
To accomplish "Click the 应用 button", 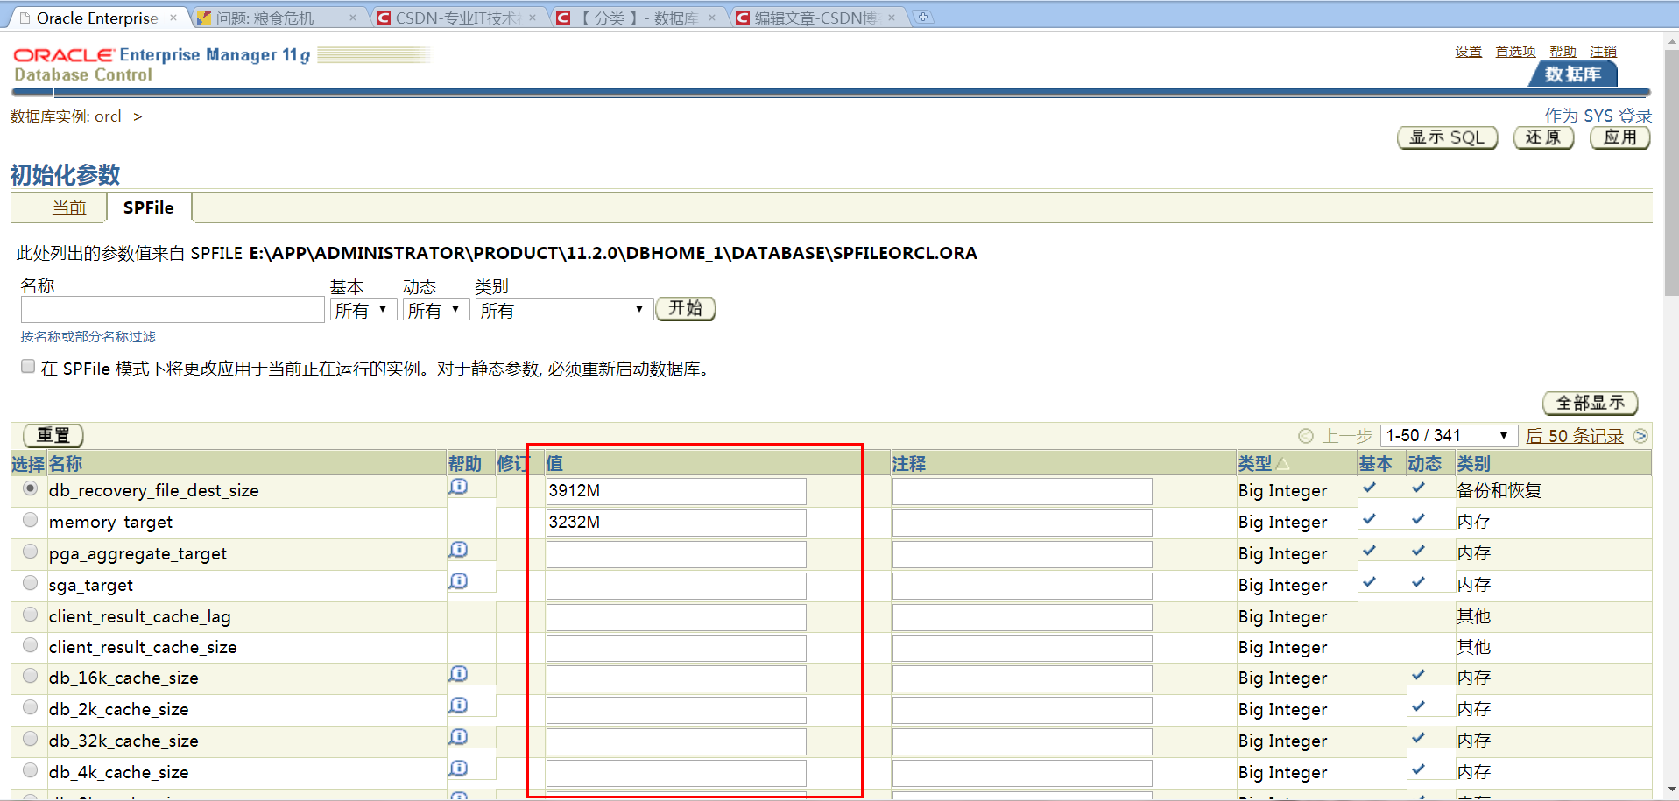I will pyautogui.click(x=1619, y=137).
